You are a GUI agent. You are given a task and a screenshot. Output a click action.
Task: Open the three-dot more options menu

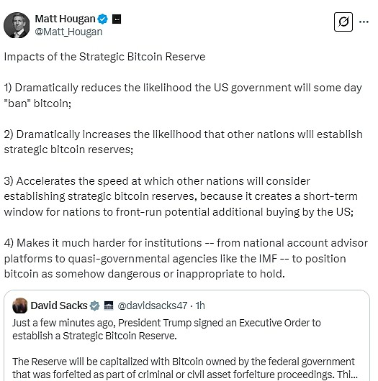(364, 22)
